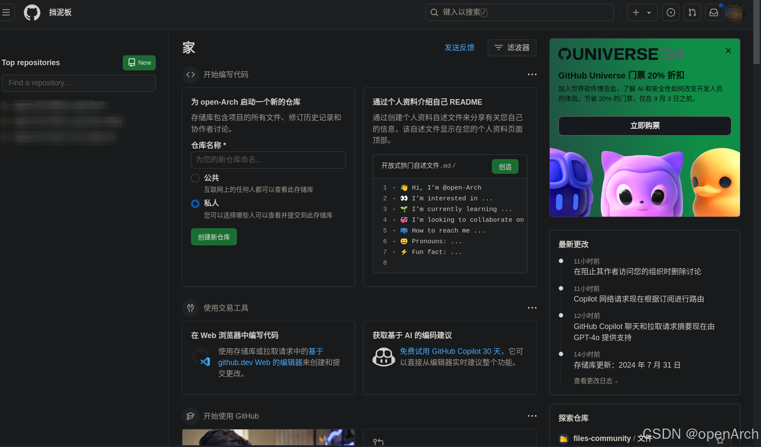Click the tools icon beside 使用交易工具

tap(191, 308)
